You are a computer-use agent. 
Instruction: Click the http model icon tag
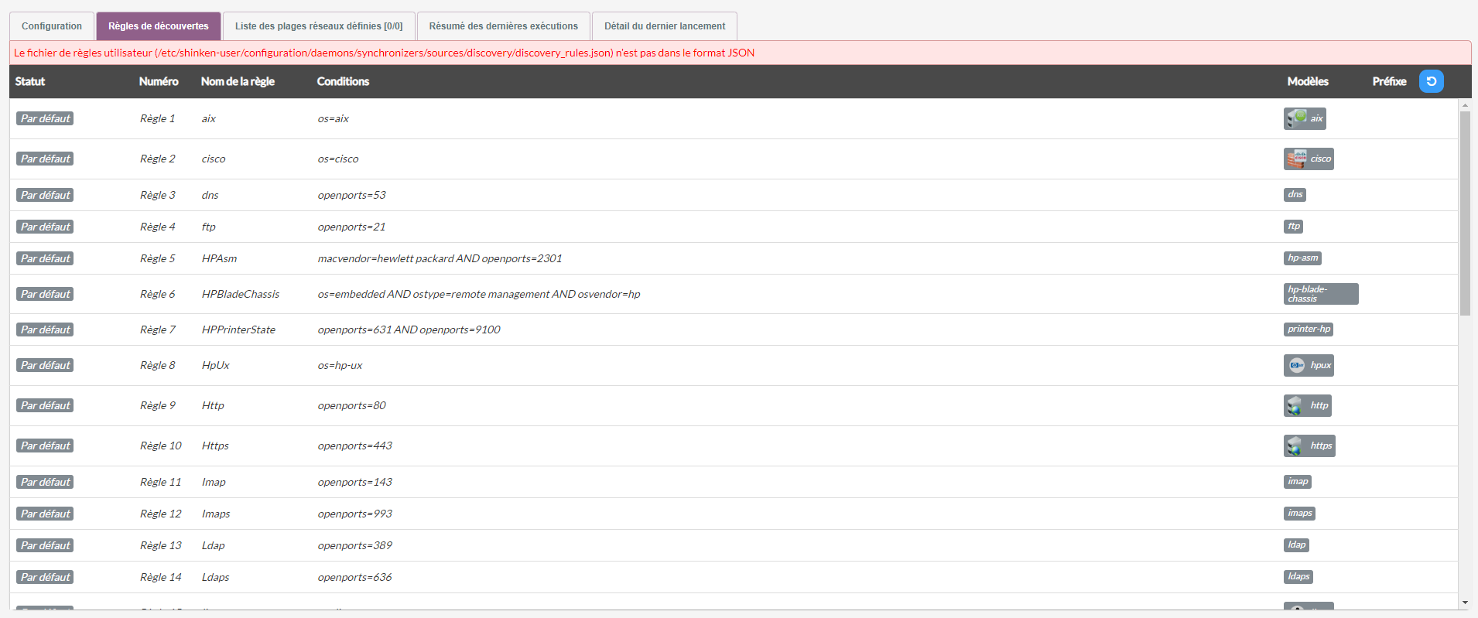1307,405
